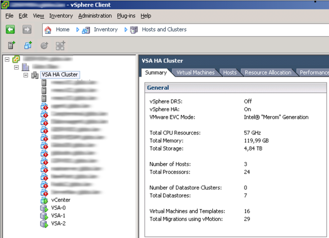Click the 'Number of Hosts:' label
Image resolution: width=329 pixels, height=238 pixels.
coord(170,164)
